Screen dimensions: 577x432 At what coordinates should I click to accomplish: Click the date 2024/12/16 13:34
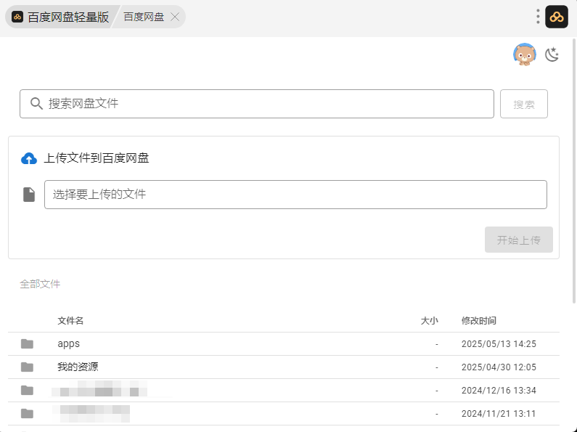tap(499, 390)
